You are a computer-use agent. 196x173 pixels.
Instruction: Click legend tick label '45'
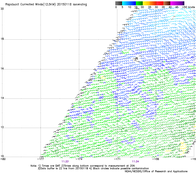click(177, 7)
